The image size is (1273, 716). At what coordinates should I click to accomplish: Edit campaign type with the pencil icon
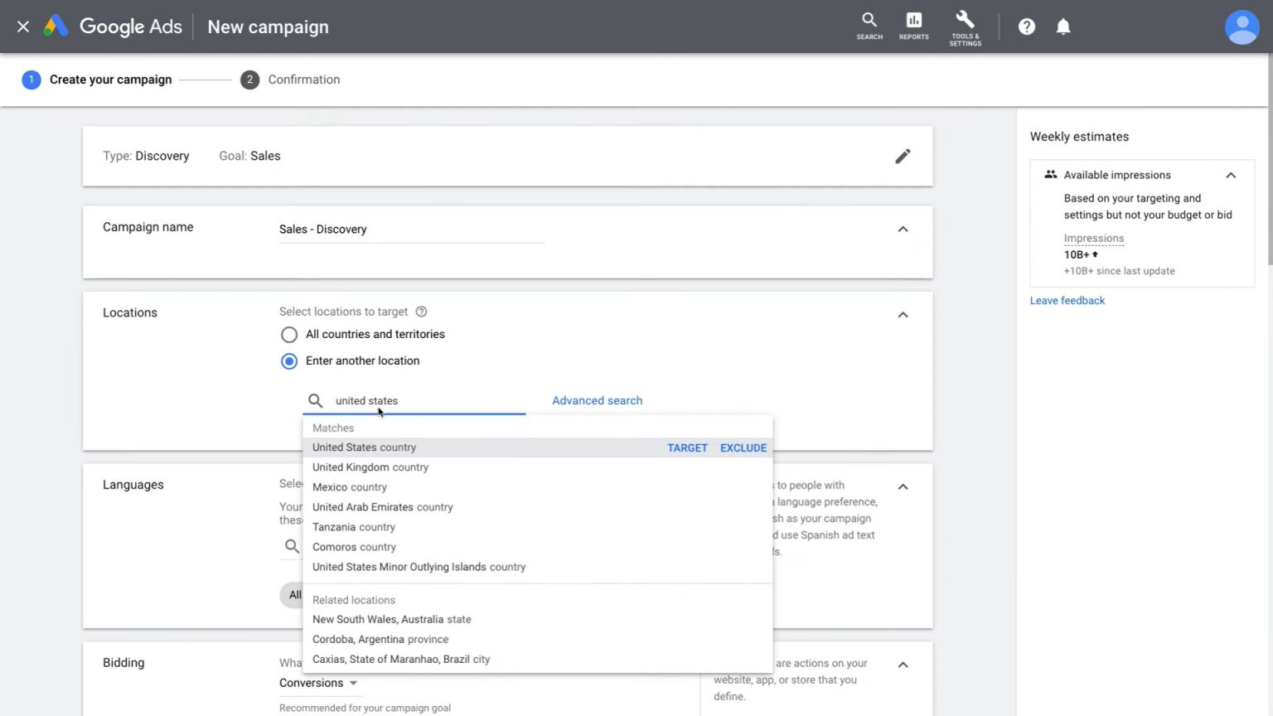click(x=903, y=156)
